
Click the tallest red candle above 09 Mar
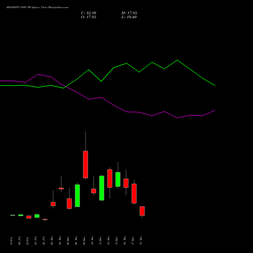[86, 164]
